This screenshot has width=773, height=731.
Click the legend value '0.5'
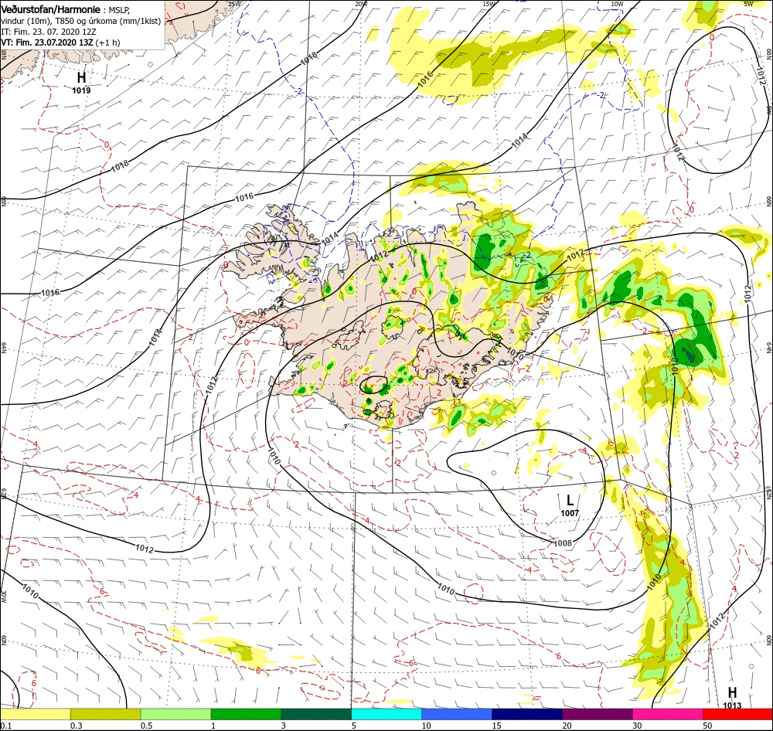pyautogui.click(x=146, y=726)
